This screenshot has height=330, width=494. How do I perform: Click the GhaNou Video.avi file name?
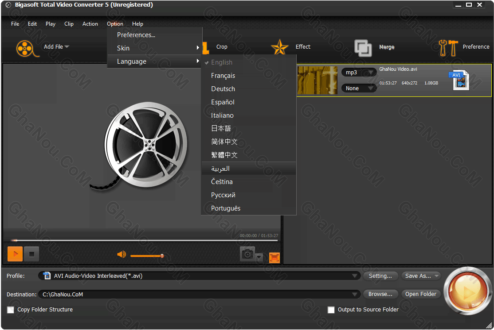pos(398,69)
